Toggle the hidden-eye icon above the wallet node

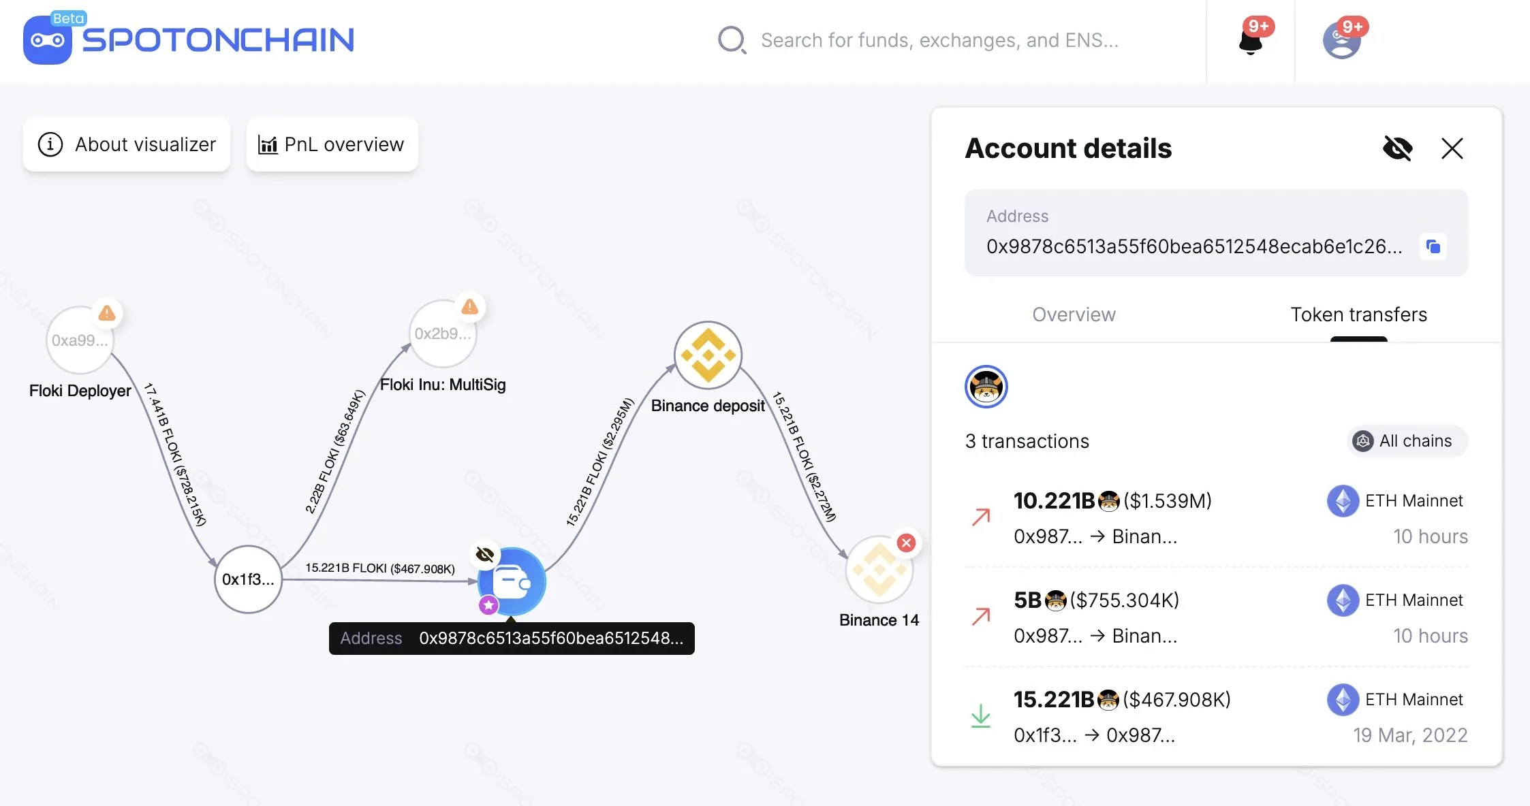(484, 553)
